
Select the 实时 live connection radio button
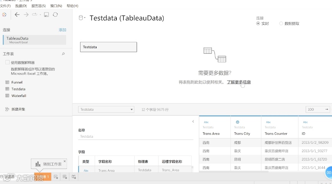coord(258,24)
